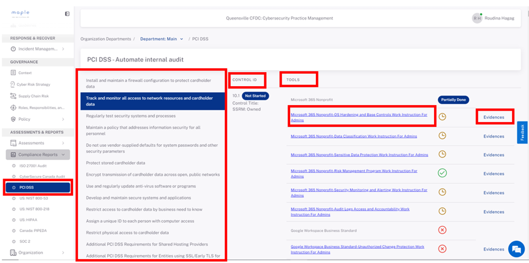Open the RH user avatar
The image size is (529, 263).
pos(477,18)
